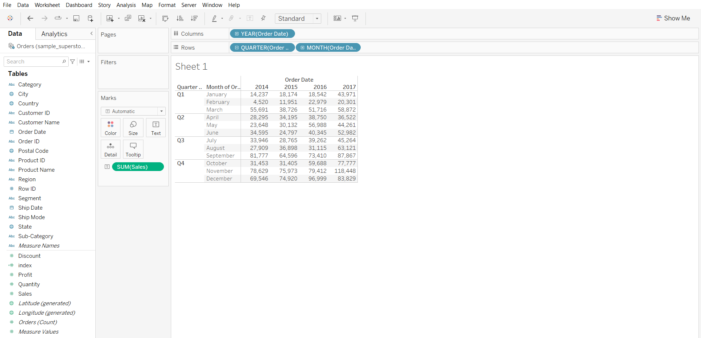Open the Analysis menu

tap(126, 5)
